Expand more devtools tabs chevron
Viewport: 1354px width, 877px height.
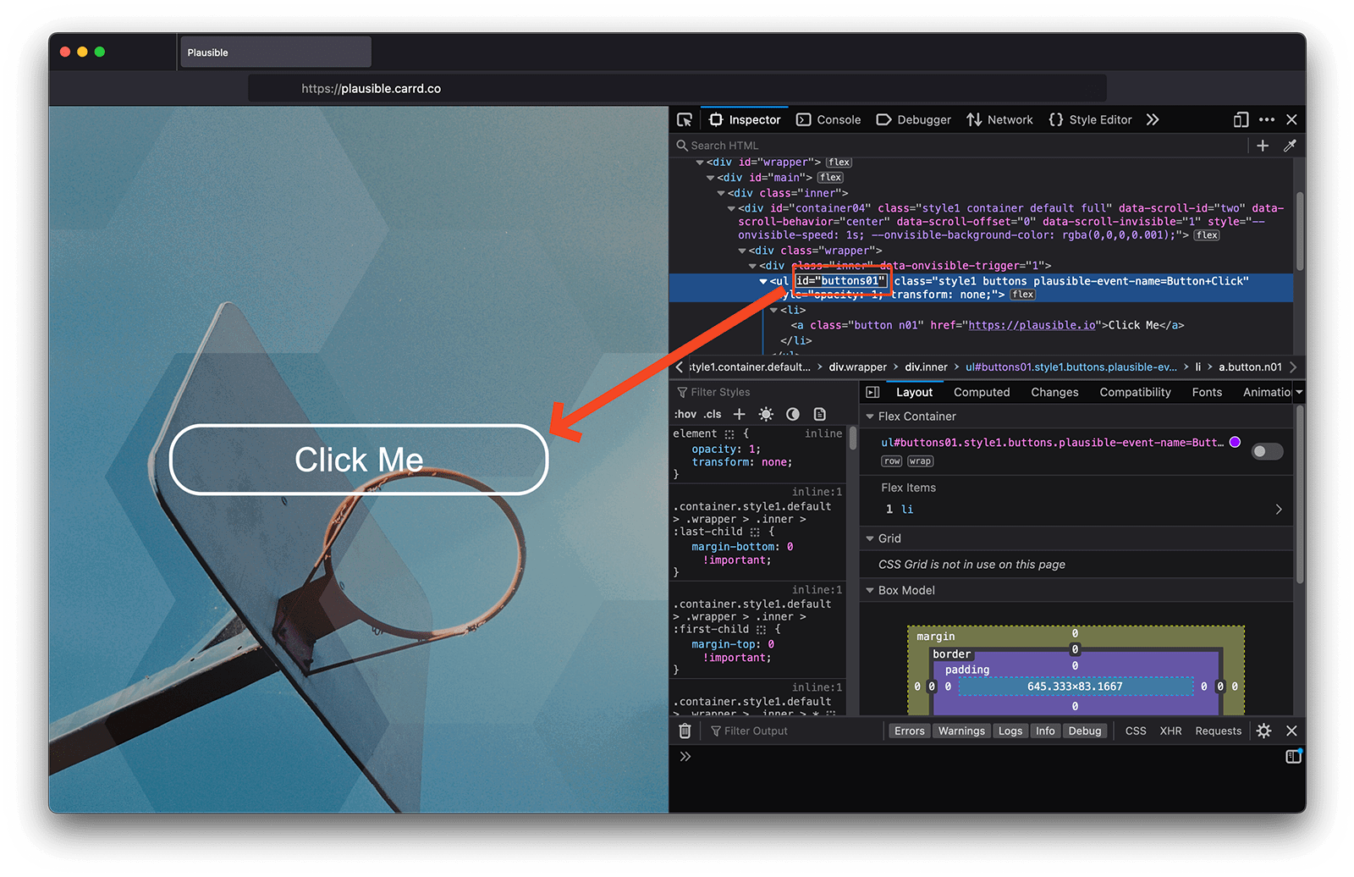1152,119
